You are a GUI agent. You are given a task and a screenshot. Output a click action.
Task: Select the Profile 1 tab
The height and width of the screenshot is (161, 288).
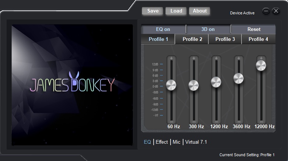click(158, 39)
